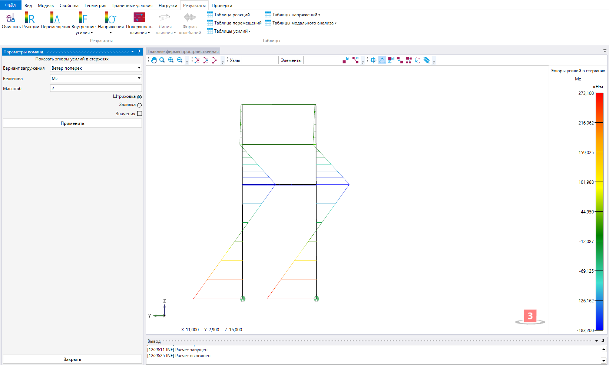Switch to the Модель tab

46,6
